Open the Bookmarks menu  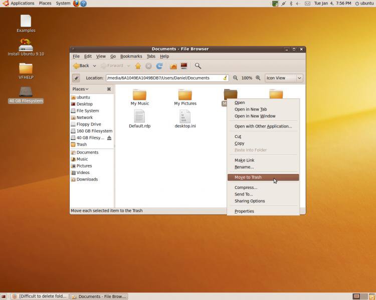pos(131,56)
